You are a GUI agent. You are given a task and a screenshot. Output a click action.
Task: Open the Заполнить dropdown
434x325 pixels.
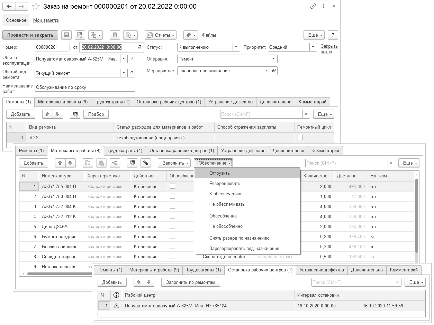click(174, 163)
